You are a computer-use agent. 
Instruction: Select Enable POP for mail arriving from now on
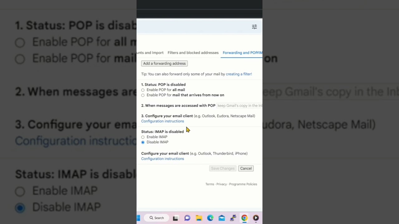point(143,95)
